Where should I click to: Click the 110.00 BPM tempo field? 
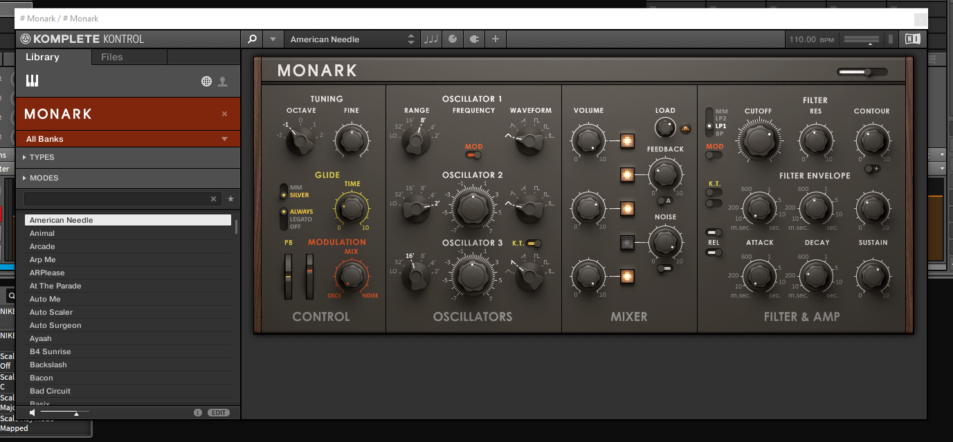click(811, 39)
